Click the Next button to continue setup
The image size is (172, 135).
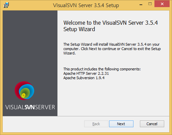[x=121, y=124]
